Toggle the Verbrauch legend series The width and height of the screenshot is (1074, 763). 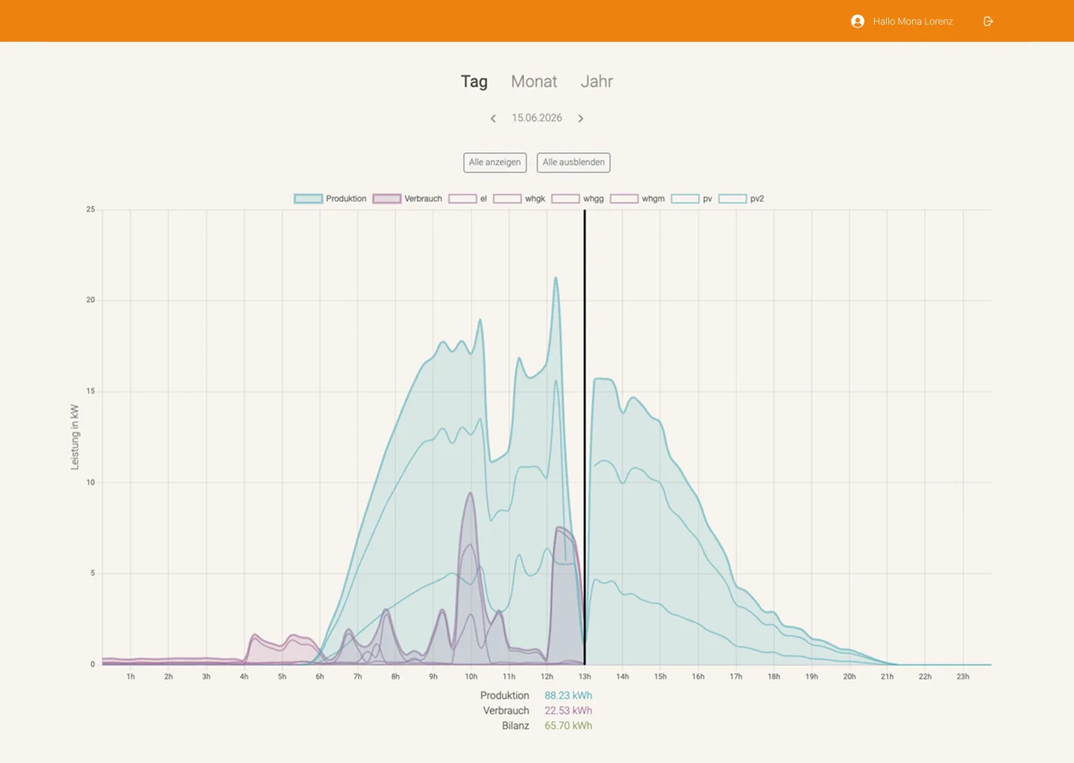pos(407,199)
